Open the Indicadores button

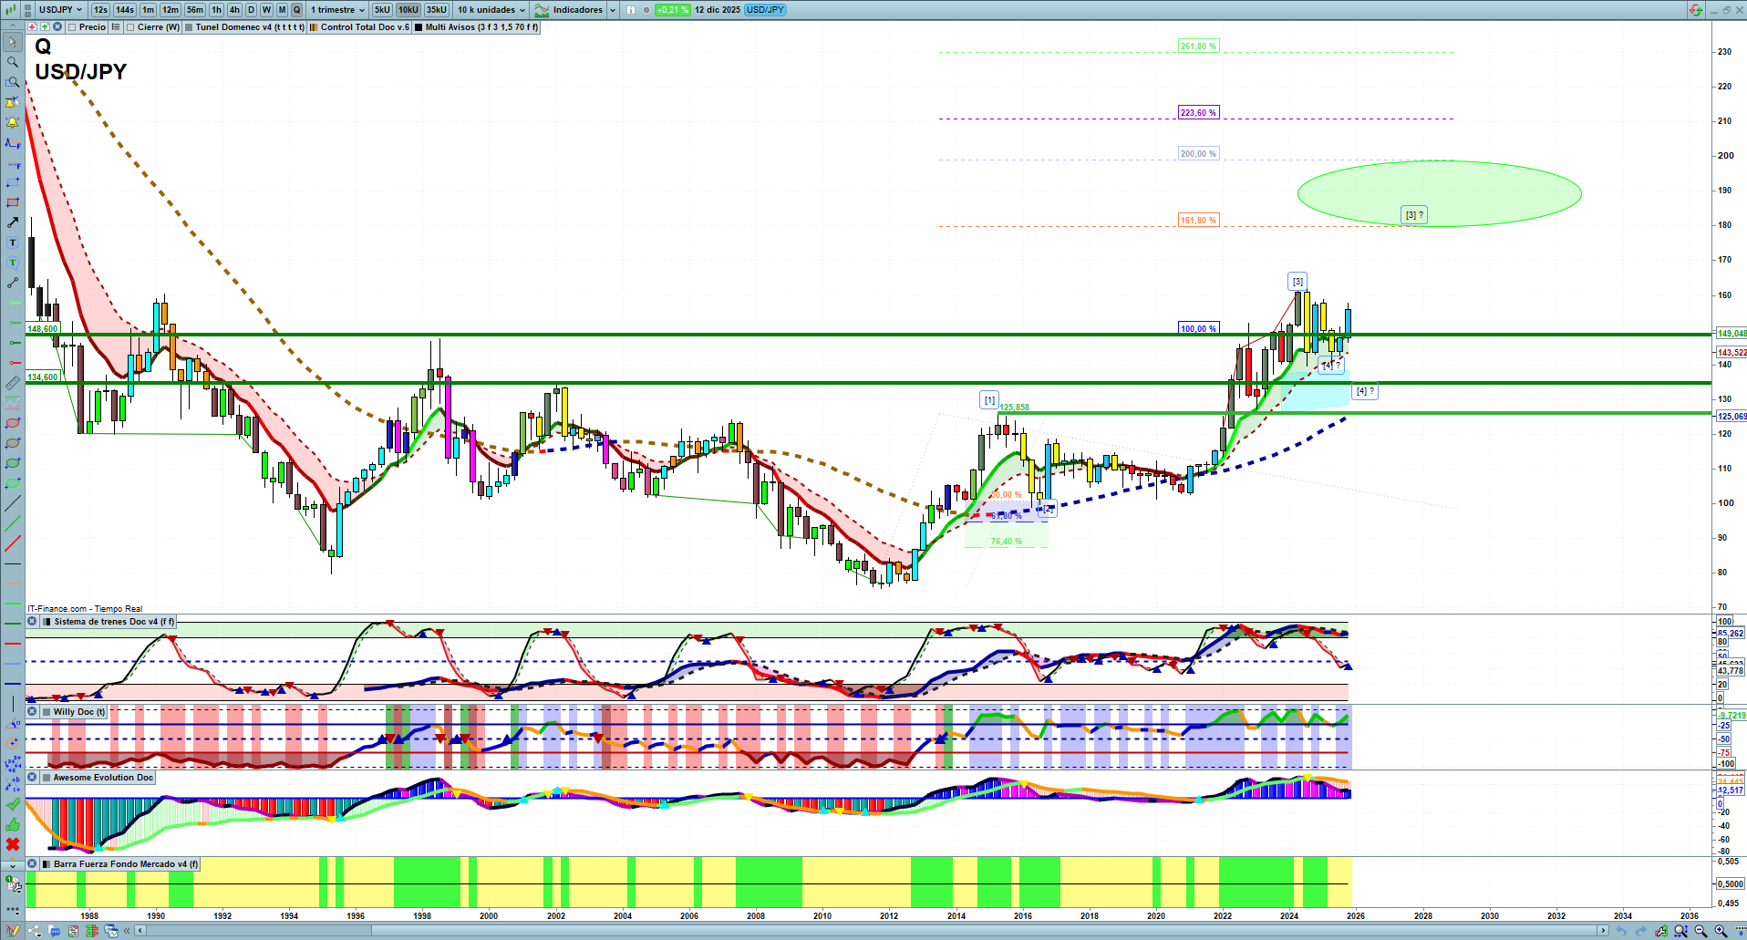pyautogui.click(x=569, y=10)
